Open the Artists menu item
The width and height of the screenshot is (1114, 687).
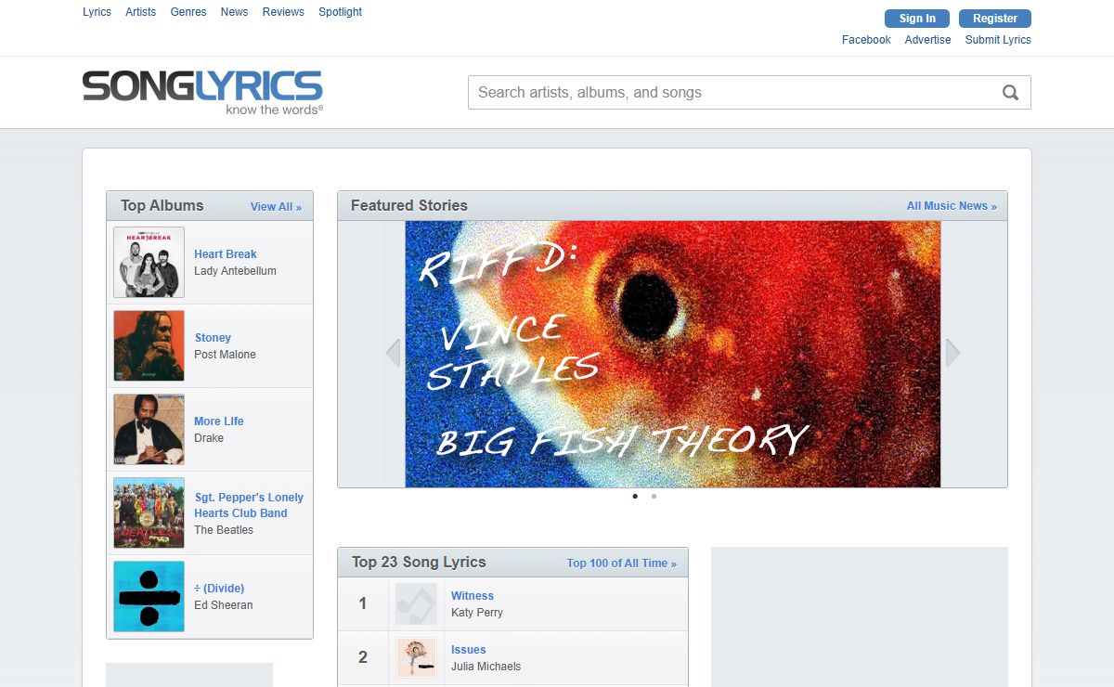141,12
